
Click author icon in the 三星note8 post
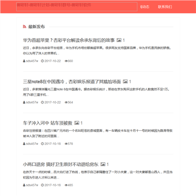pos(24,102)
